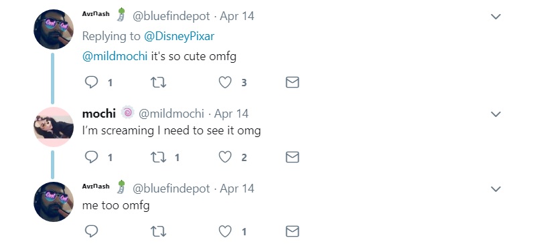Retweet the 'me too omfg' tweet
536x244 pixels.
coord(158,232)
